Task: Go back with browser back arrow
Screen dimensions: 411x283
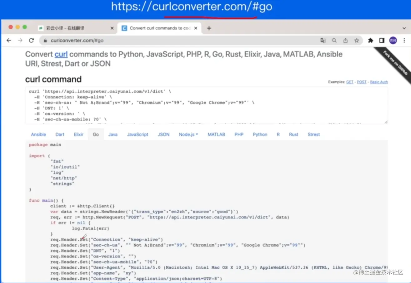Action: (x=9, y=41)
